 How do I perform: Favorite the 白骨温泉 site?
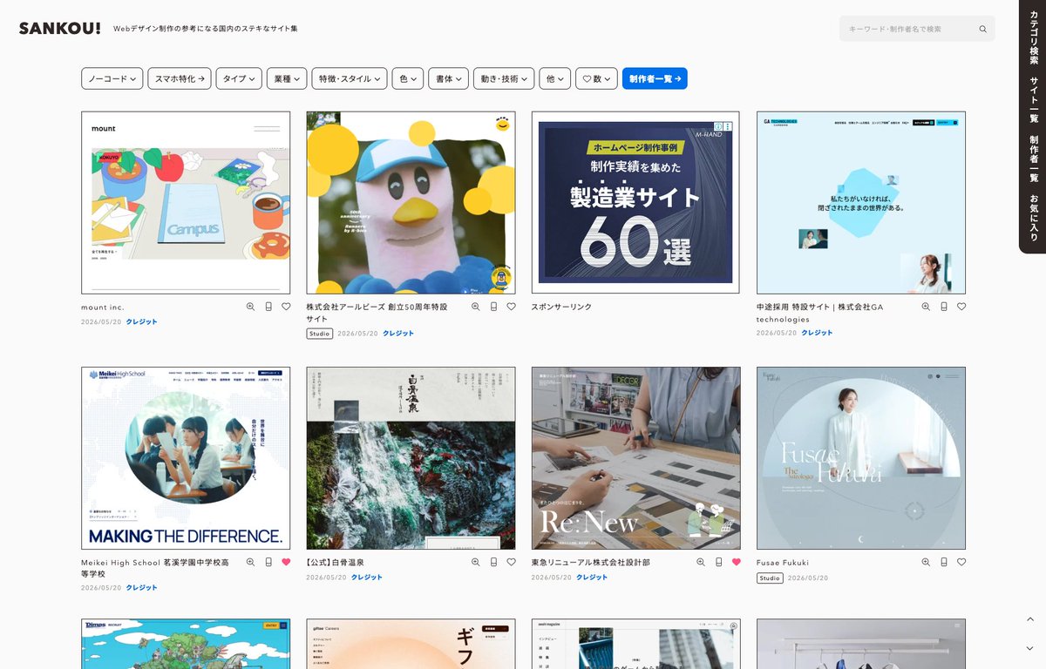511,562
